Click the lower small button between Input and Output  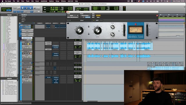(89, 34)
